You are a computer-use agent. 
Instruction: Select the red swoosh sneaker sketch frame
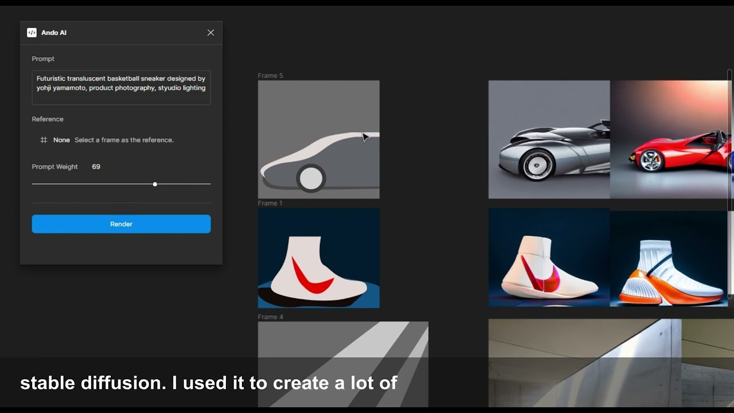[318, 258]
